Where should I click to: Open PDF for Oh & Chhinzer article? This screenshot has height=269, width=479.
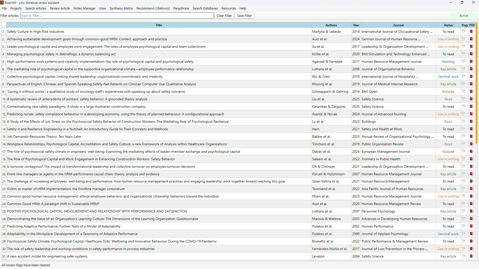coord(471,166)
